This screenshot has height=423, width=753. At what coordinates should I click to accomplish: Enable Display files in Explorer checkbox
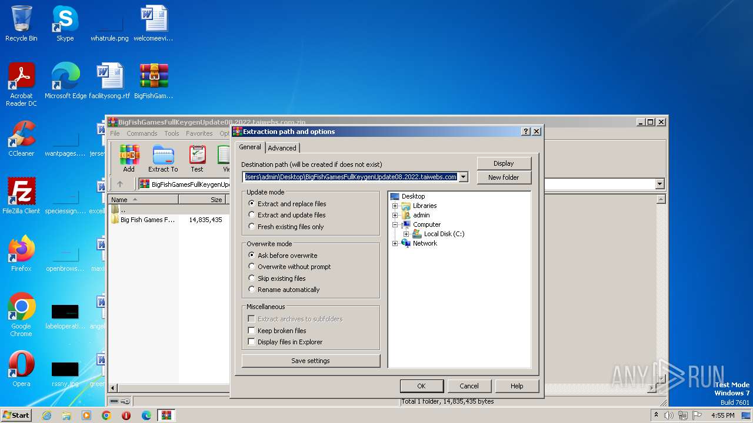(x=252, y=342)
